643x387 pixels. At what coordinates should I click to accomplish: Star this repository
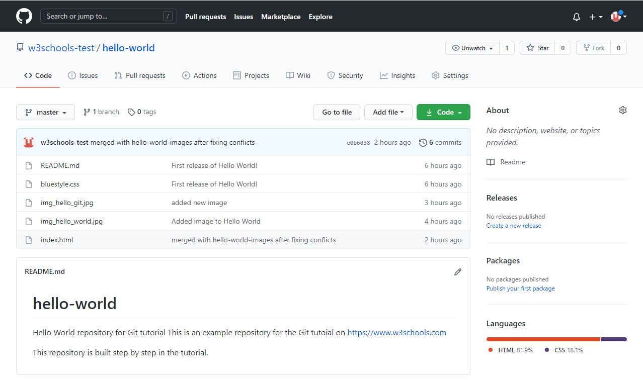point(537,48)
